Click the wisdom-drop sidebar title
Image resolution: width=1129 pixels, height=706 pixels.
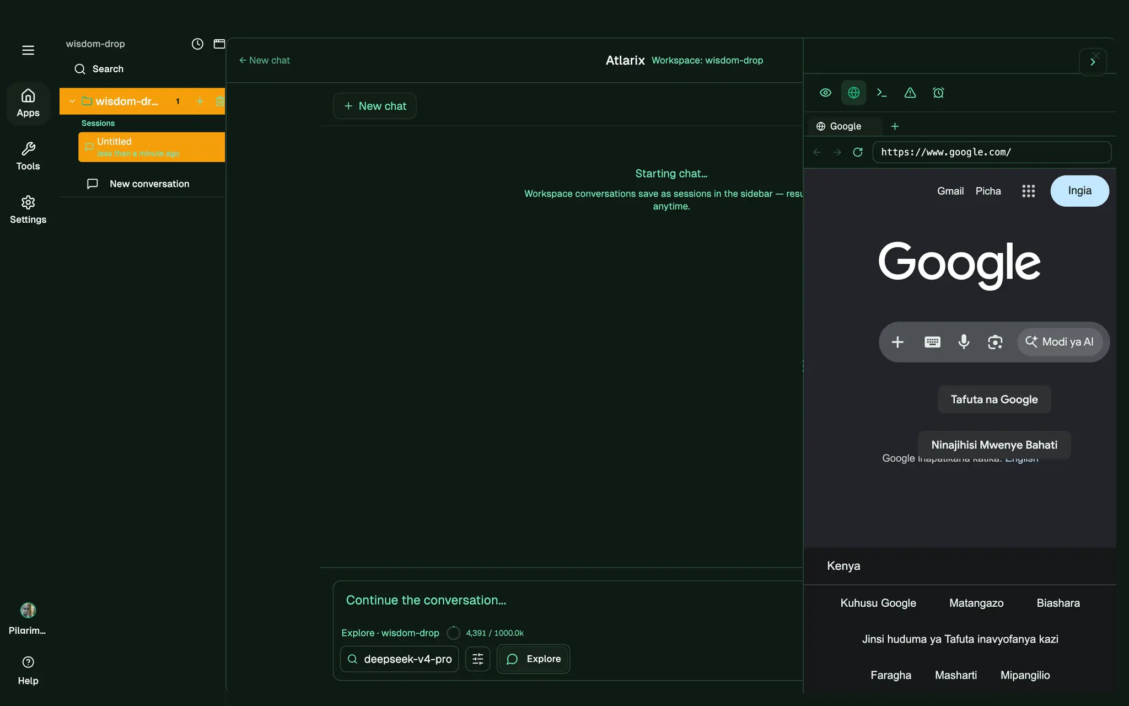[95, 44]
